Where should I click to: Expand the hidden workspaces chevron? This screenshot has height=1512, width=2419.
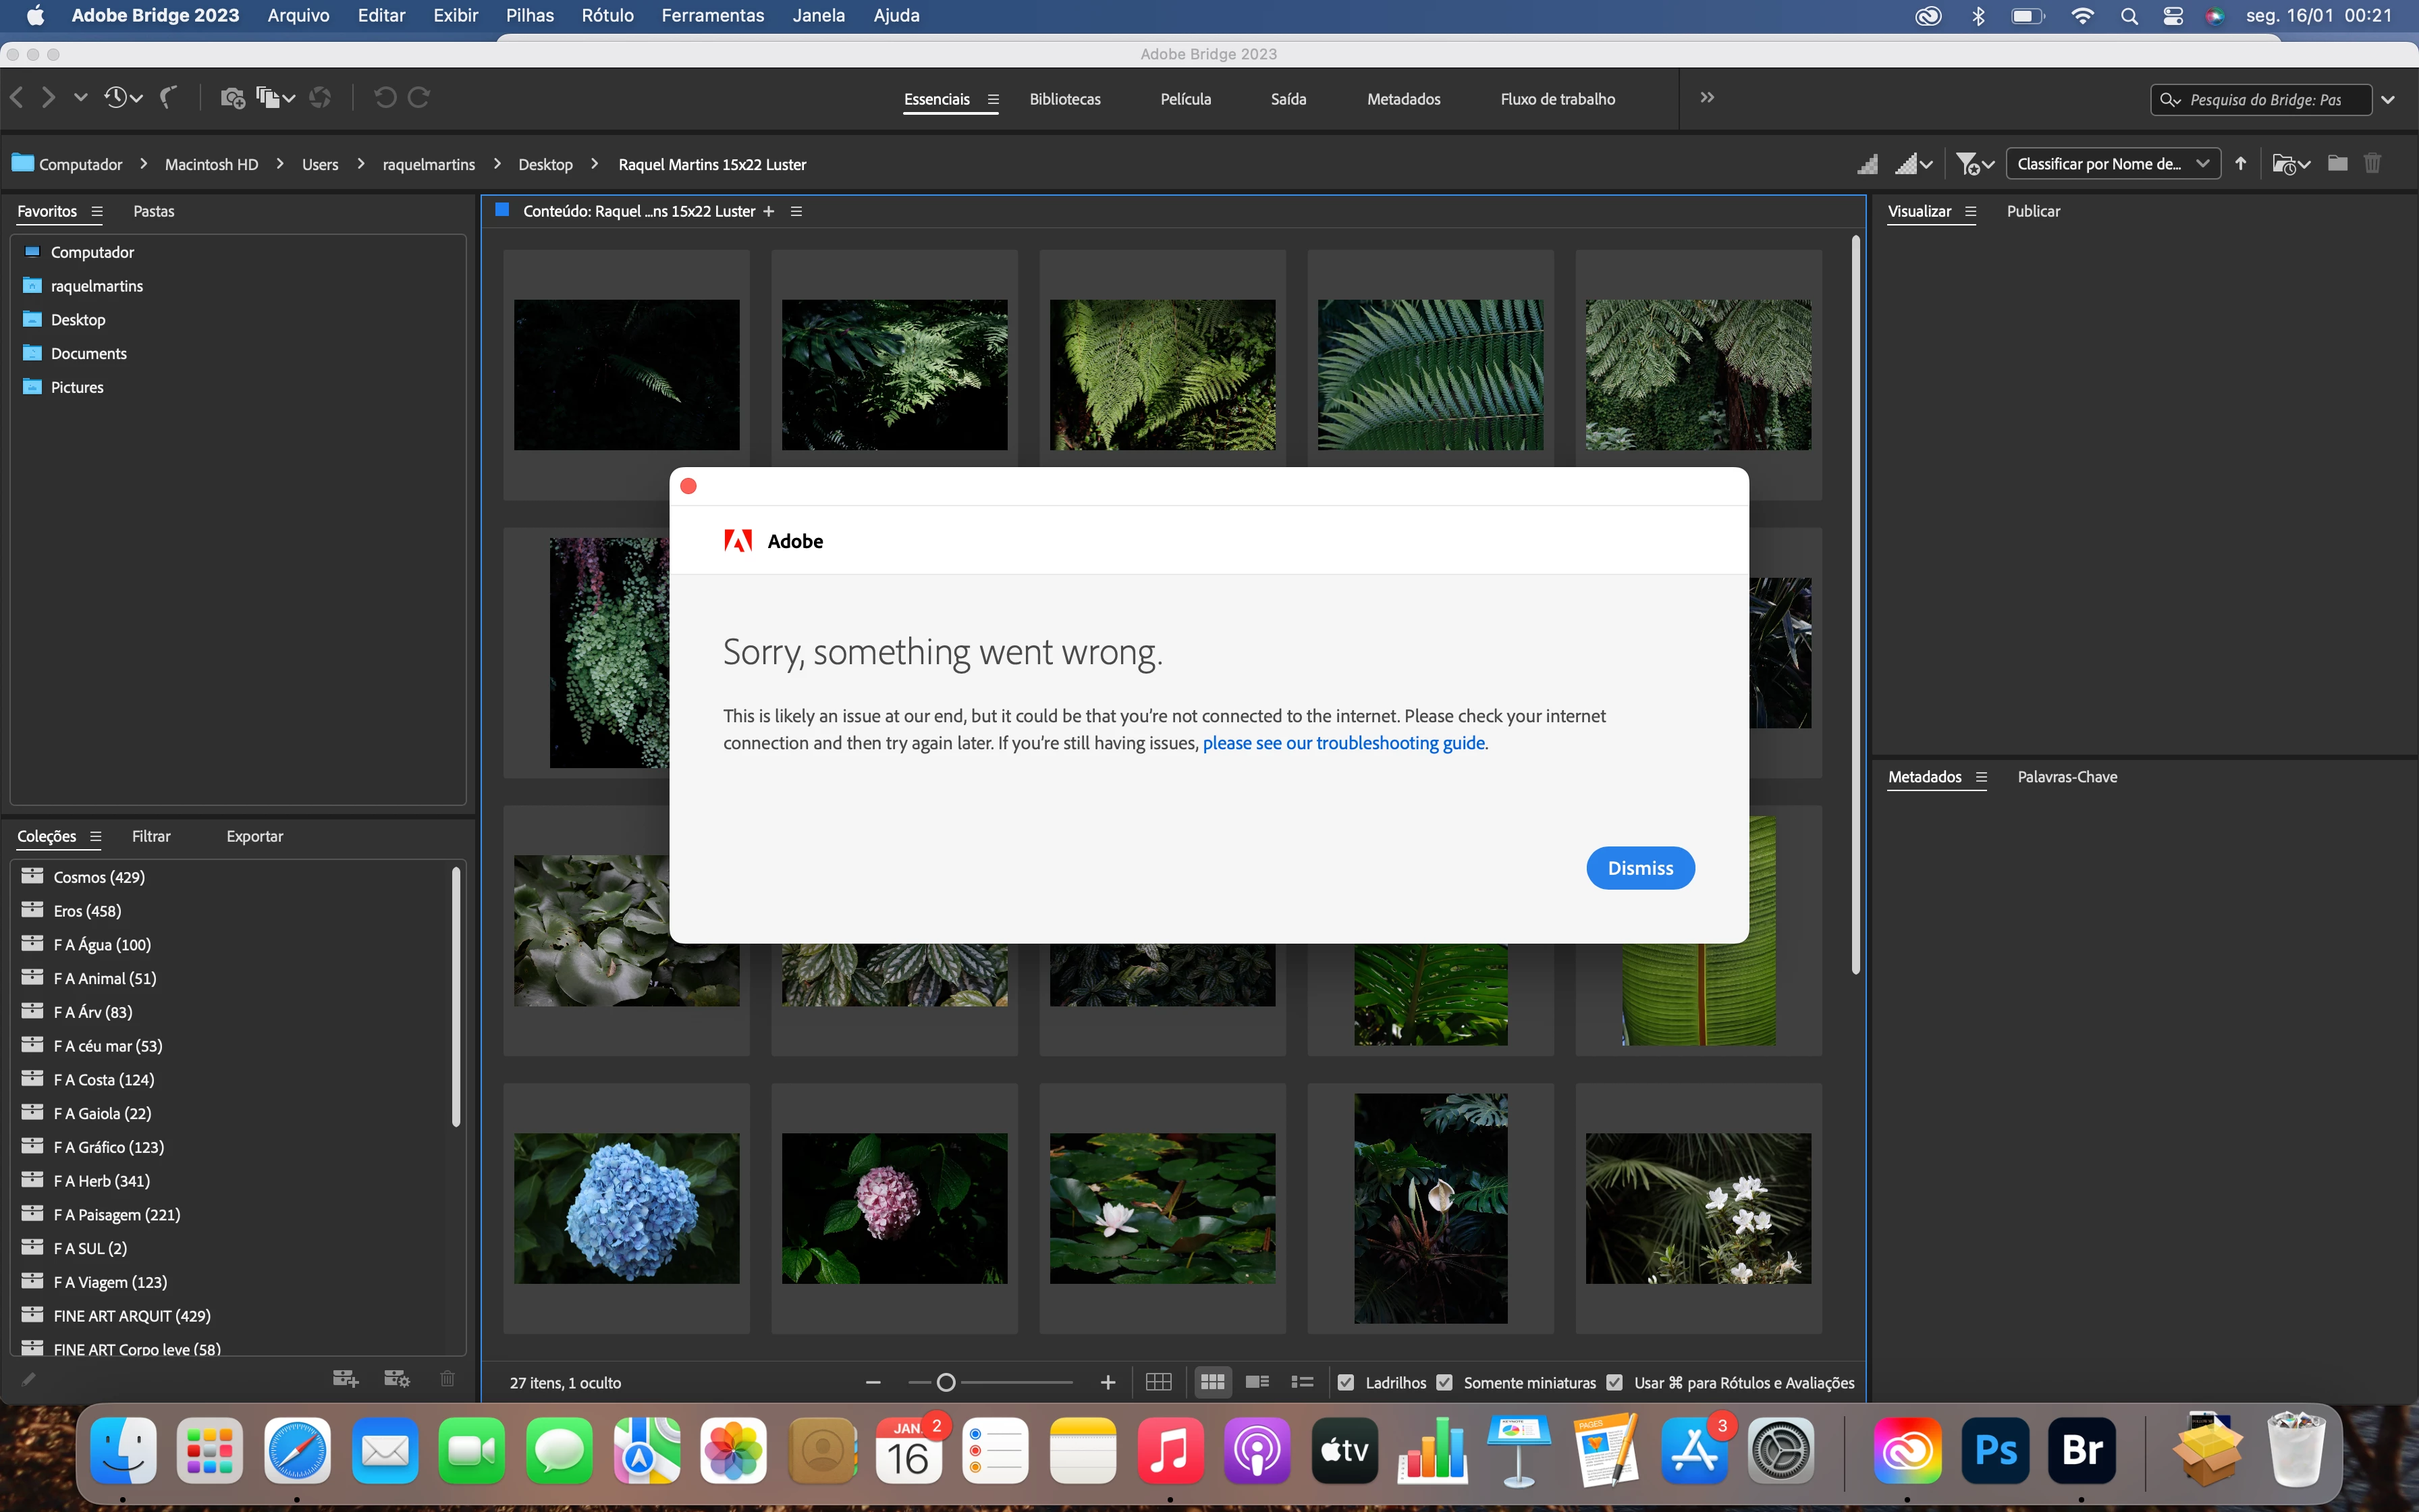click(1708, 98)
